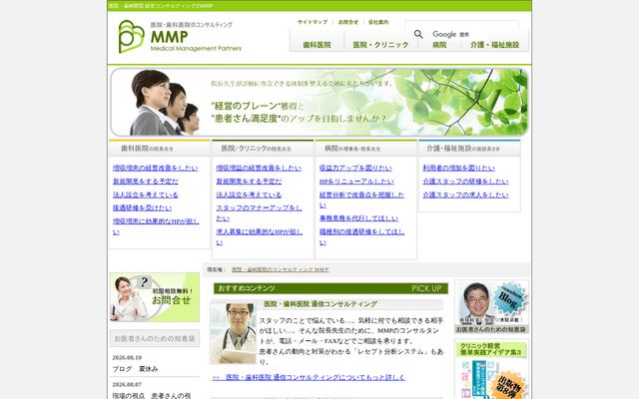The height and width of the screenshot is (399, 639).
Task: Open the ブログ 夏休み news entry
Action: click(135, 369)
